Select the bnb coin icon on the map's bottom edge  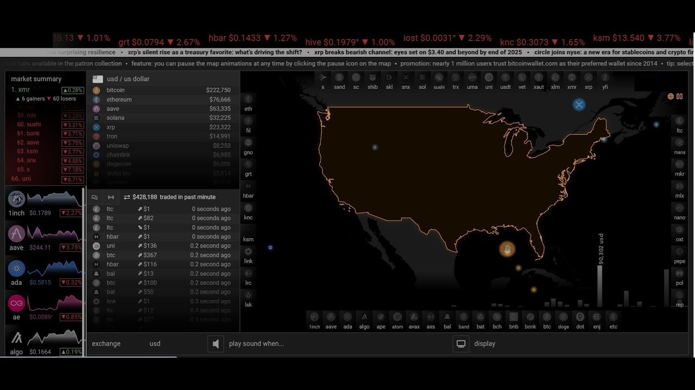514,317
